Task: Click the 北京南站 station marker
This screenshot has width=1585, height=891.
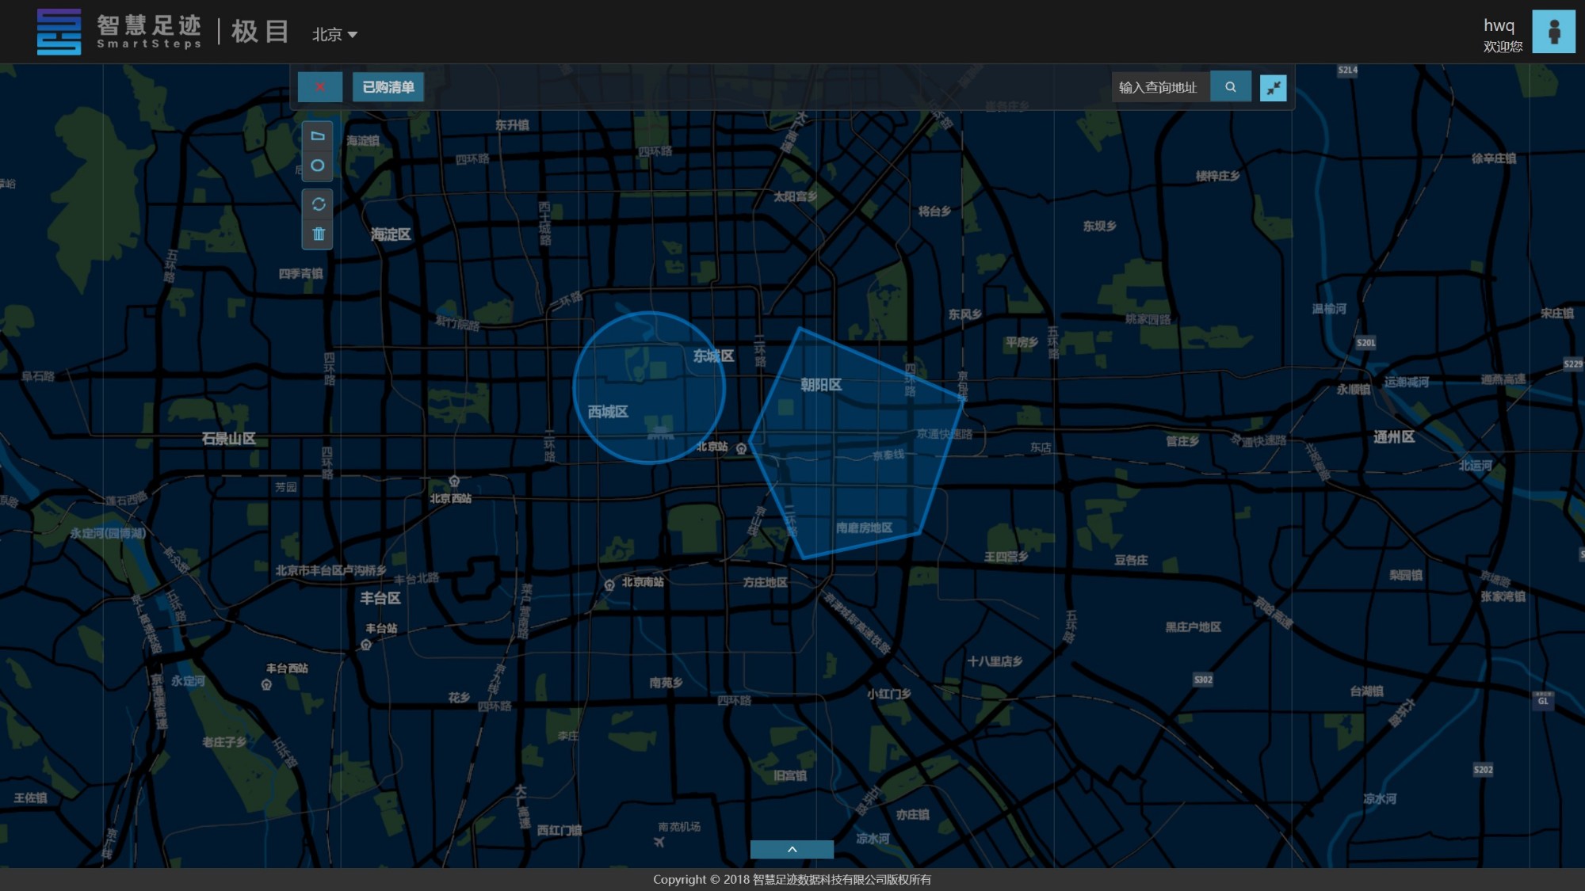Action: click(x=609, y=584)
